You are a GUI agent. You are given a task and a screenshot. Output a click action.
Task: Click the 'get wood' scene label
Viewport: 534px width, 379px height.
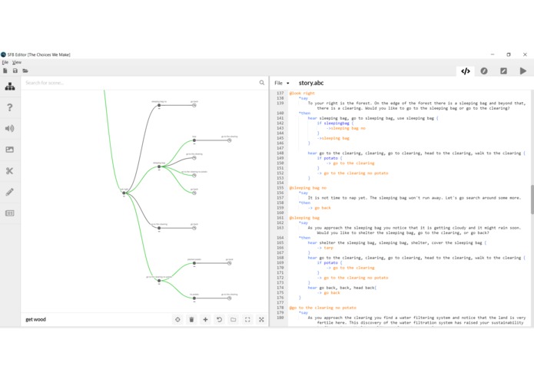[x=36, y=319]
